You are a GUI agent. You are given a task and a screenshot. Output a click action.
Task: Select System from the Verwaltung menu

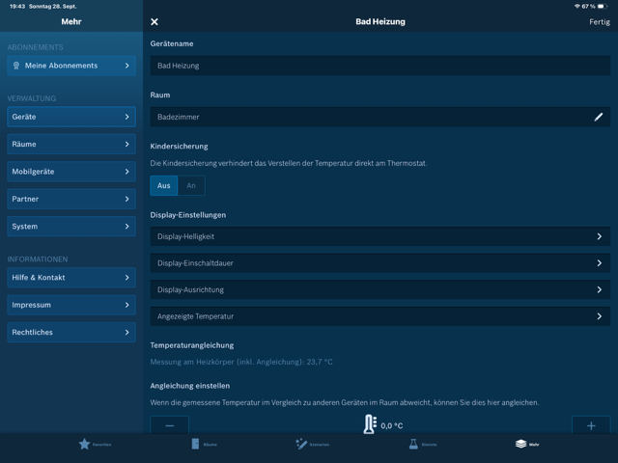pyautogui.click(x=71, y=227)
